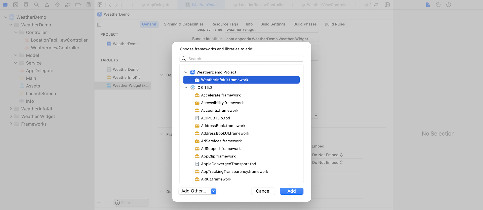Screen dimensions: 483x210
Task: Open the history inspector clock icon
Action: [x=438, y=5]
